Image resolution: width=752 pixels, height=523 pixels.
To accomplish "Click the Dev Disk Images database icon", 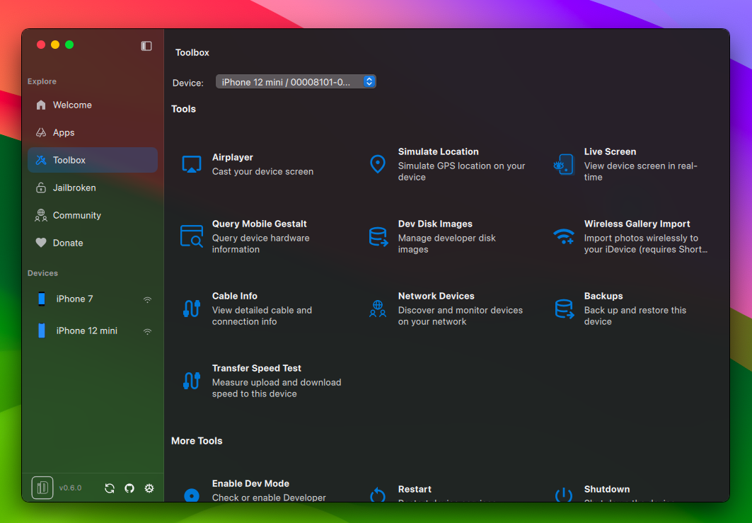I will pos(378,236).
